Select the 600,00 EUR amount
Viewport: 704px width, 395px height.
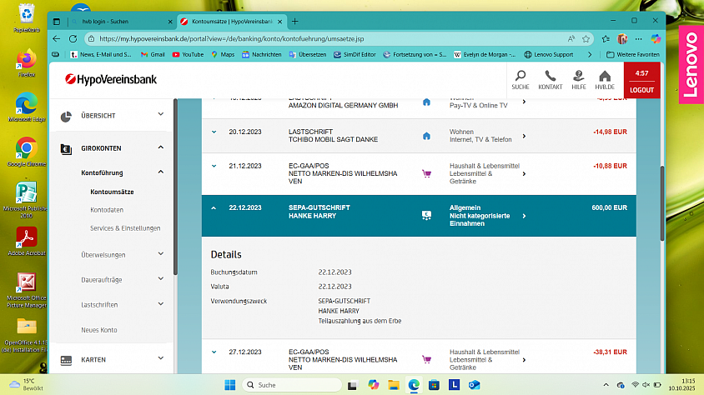[x=609, y=207]
